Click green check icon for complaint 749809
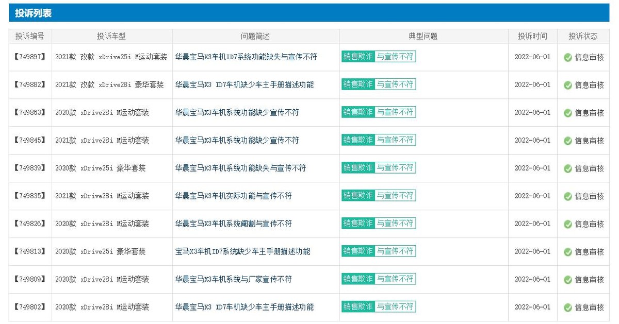619x324 pixels. coord(568,280)
